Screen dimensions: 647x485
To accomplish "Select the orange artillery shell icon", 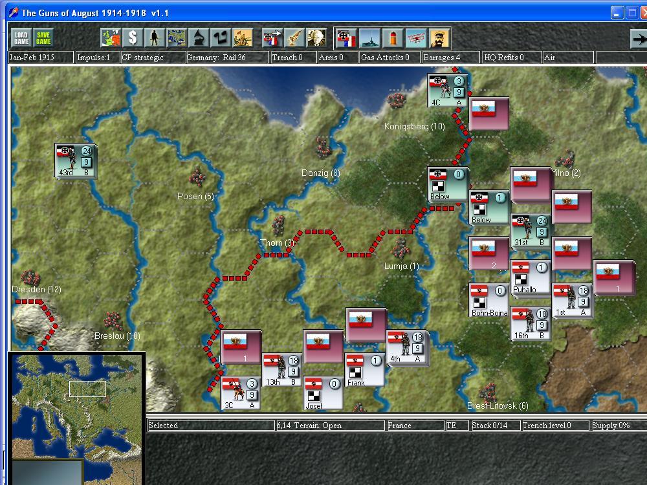I will (x=393, y=38).
